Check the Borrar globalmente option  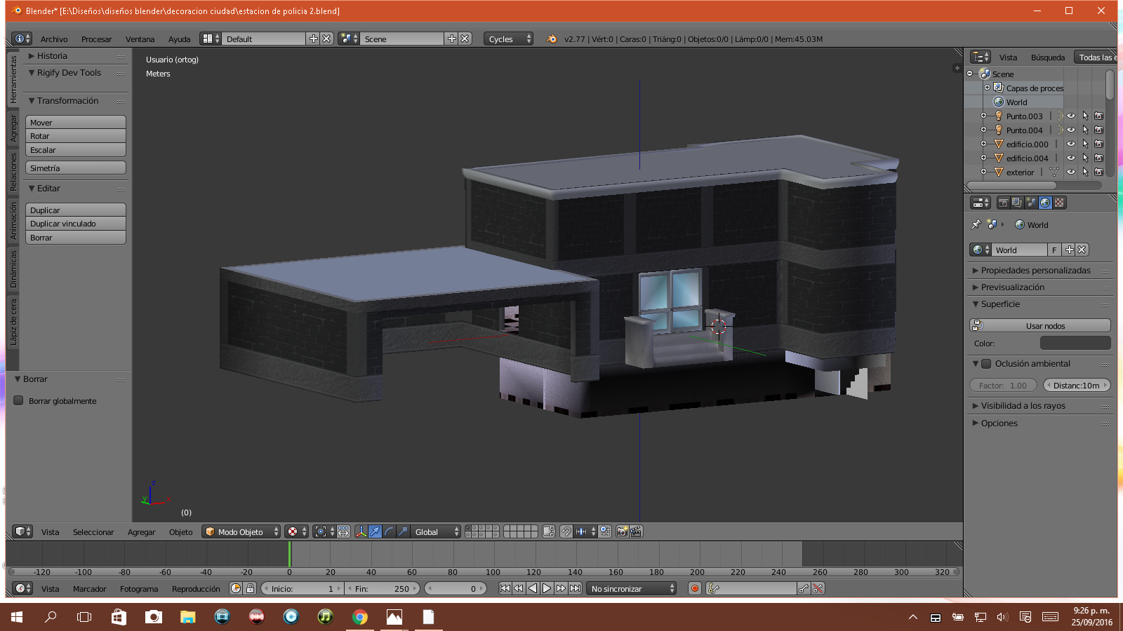tap(19, 401)
